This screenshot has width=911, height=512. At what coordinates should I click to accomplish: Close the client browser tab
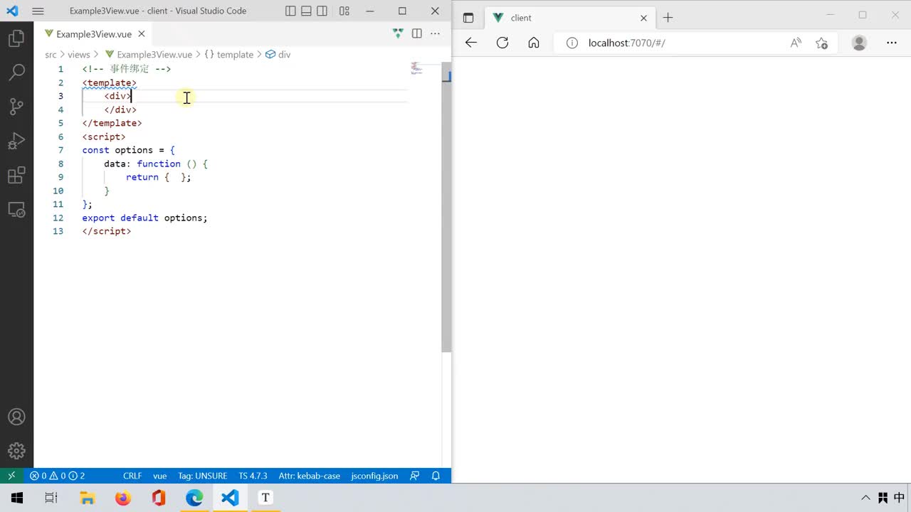click(x=643, y=18)
